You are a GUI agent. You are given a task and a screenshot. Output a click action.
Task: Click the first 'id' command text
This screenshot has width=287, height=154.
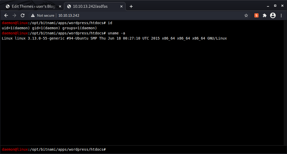pyautogui.click(x=110, y=23)
